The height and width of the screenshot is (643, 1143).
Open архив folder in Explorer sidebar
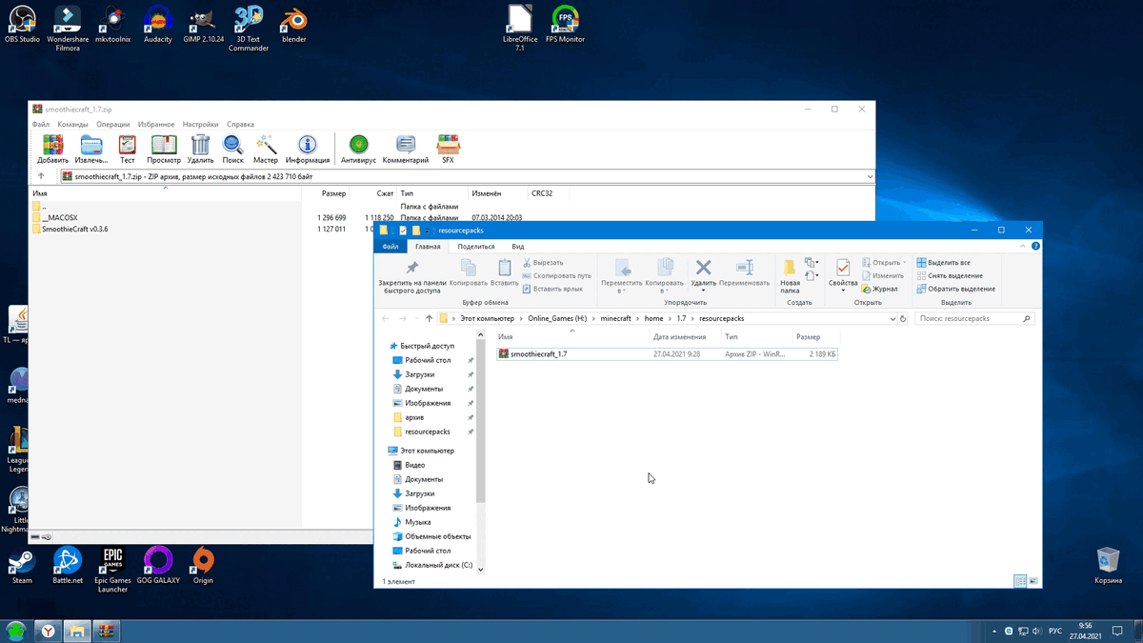[x=414, y=417]
